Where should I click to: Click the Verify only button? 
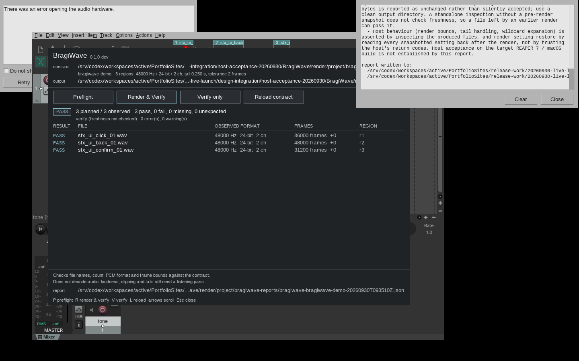(x=210, y=97)
